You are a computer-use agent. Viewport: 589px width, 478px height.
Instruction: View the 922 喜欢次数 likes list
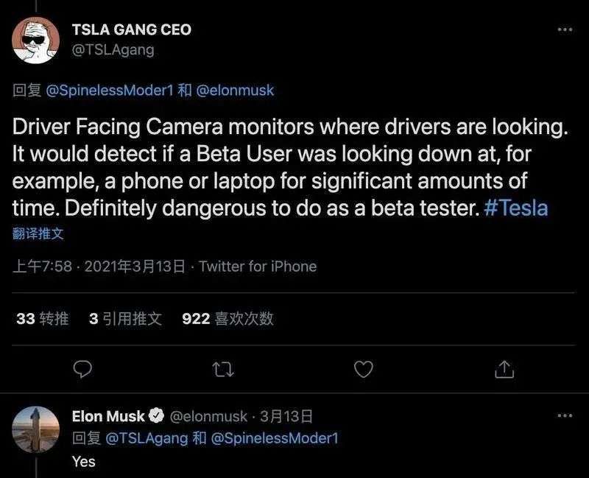point(228,318)
